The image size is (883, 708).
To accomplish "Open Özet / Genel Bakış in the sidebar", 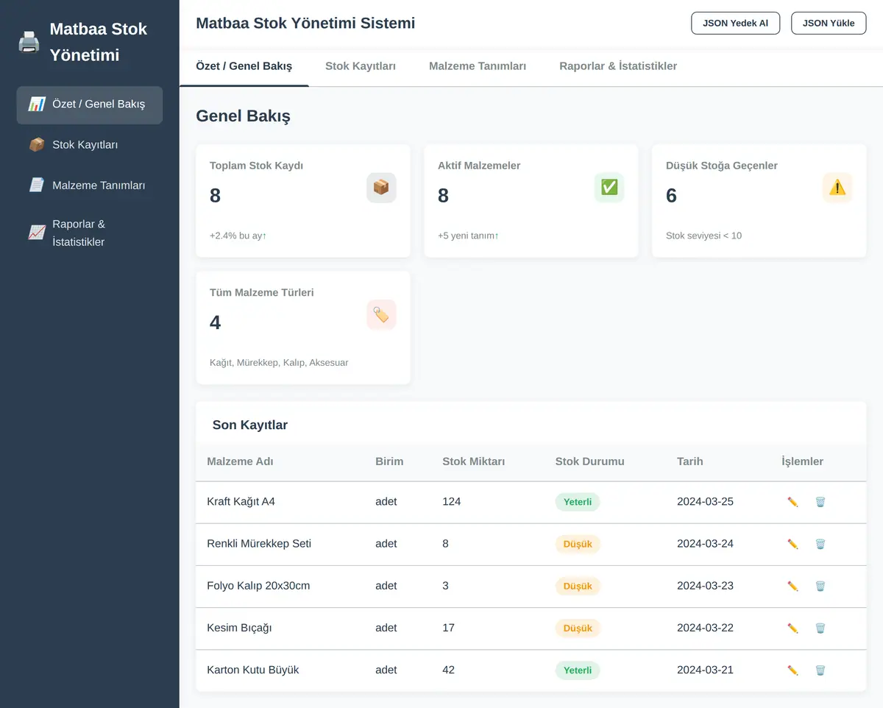I will pyautogui.click(x=90, y=105).
